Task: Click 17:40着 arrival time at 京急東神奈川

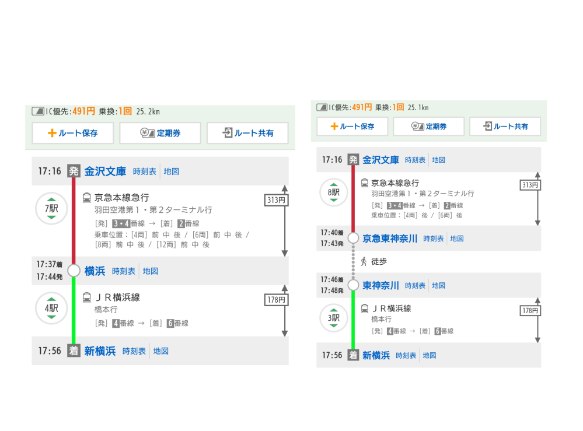Action: tap(332, 233)
